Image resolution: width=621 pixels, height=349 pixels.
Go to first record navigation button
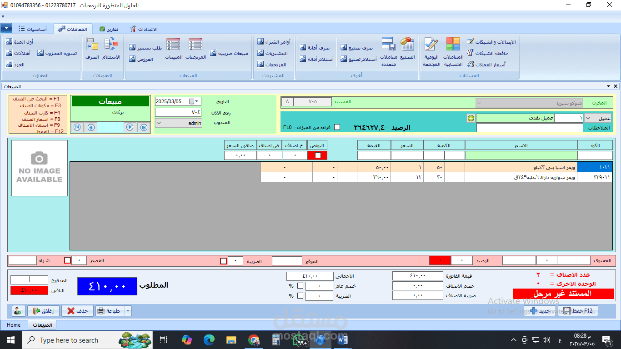pos(77,127)
